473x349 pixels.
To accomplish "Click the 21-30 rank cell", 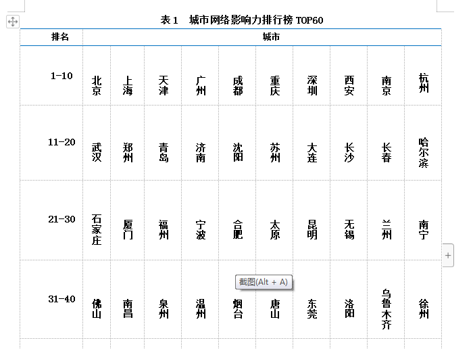I will point(61,219).
